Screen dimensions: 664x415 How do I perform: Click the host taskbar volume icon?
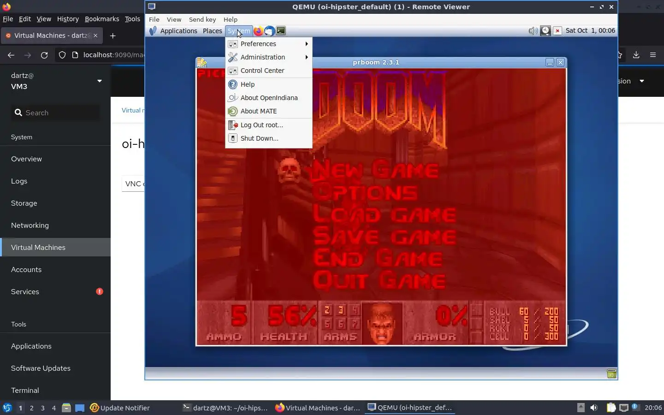(594, 408)
